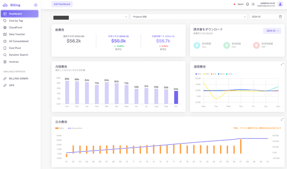Viewport: 287px width, 169px height.
Task: Click the Edit Dashboard button
Action: pos(62,4)
